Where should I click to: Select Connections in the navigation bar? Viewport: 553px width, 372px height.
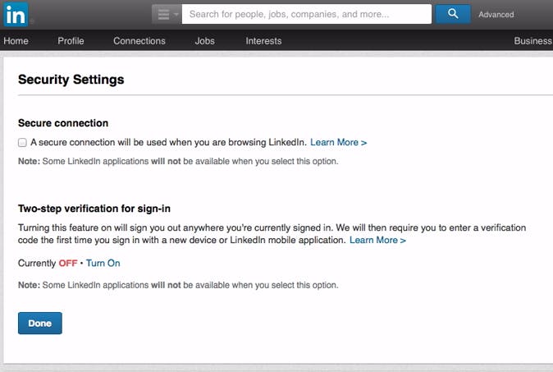point(139,41)
